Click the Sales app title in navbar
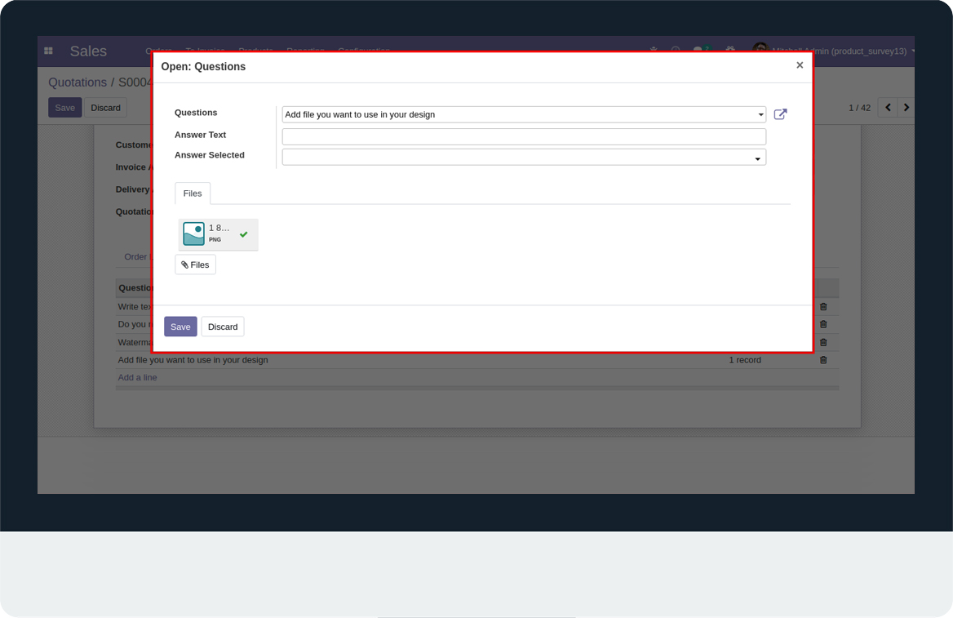The height and width of the screenshot is (618, 953). point(88,51)
